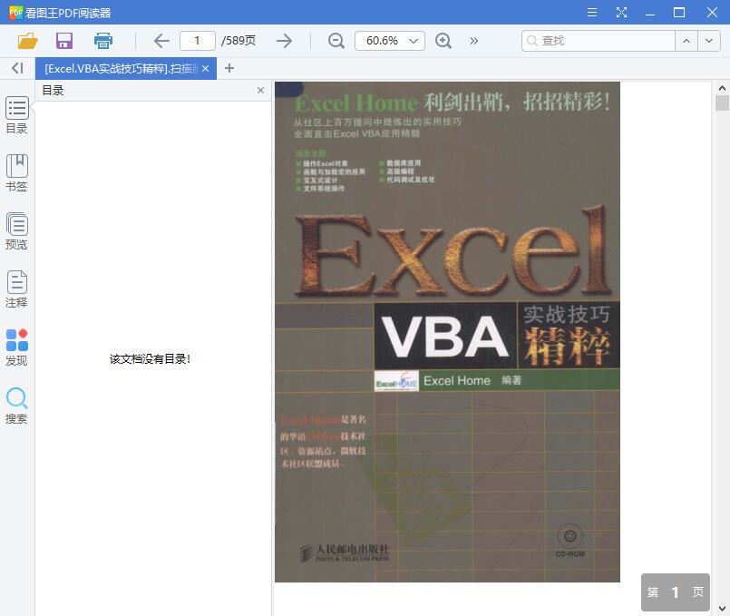
Task: Enter fullscreen mode from title bar icon
Action: (x=621, y=13)
